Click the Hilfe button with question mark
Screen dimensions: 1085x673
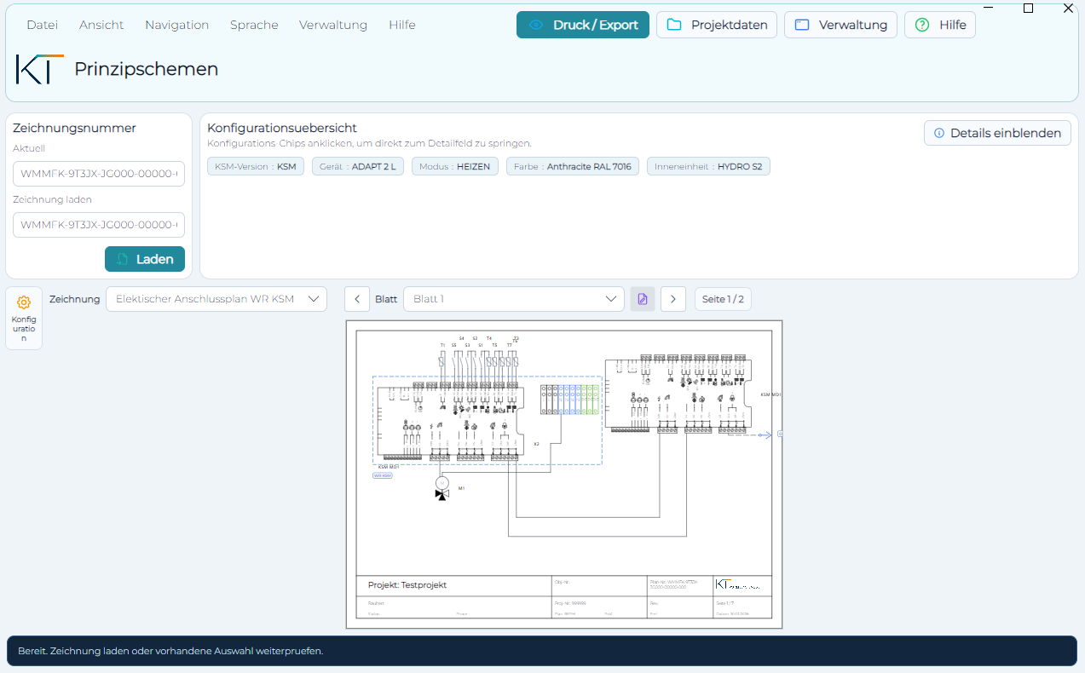[940, 25]
